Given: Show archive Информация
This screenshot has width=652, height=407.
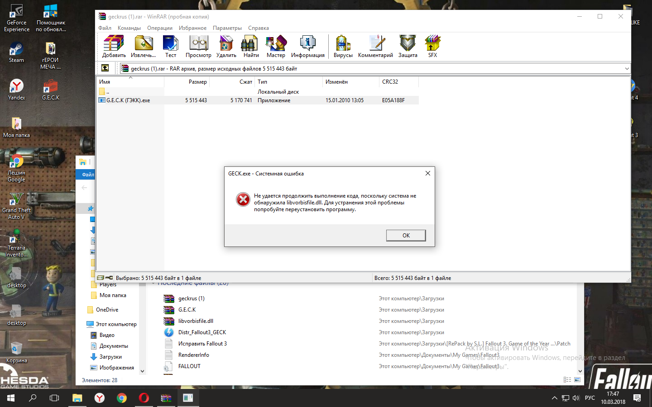Looking at the screenshot, I should 308,47.
